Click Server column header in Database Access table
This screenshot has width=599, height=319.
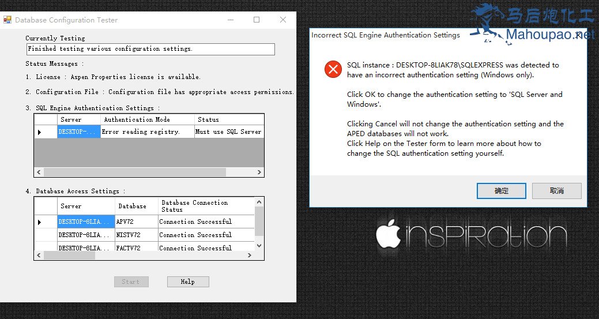(x=86, y=206)
